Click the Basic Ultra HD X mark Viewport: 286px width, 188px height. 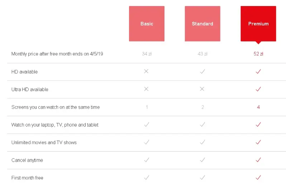click(x=146, y=89)
